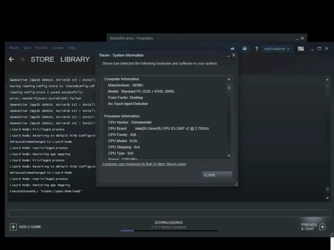Click console line 'roaming config store 2 saved successfully'
Screen dimensions: 334x250
[x=46, y=92]
